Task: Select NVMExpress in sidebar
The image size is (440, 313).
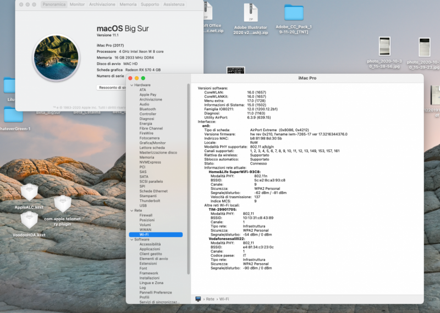Action: coord(150,162)
